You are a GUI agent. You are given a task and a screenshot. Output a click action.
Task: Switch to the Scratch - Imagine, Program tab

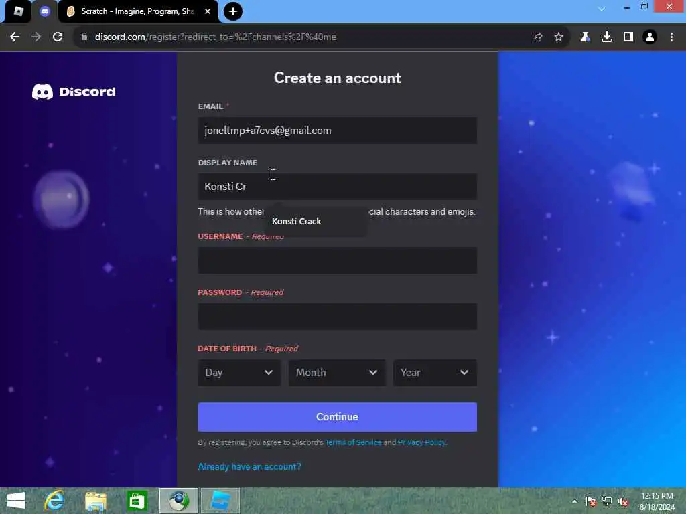138,11
